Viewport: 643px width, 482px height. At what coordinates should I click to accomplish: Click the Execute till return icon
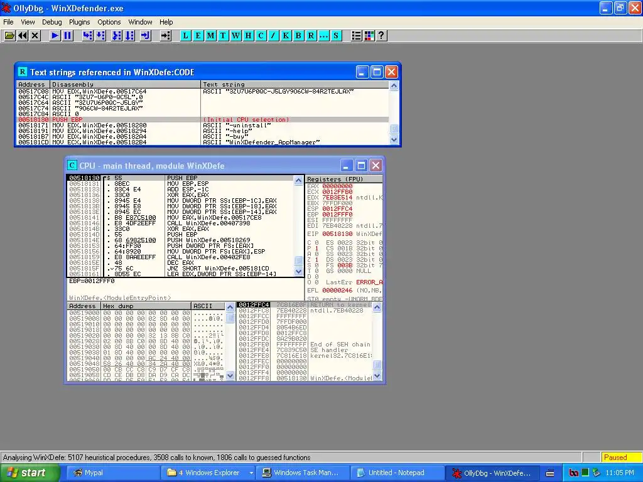point(145,36)
